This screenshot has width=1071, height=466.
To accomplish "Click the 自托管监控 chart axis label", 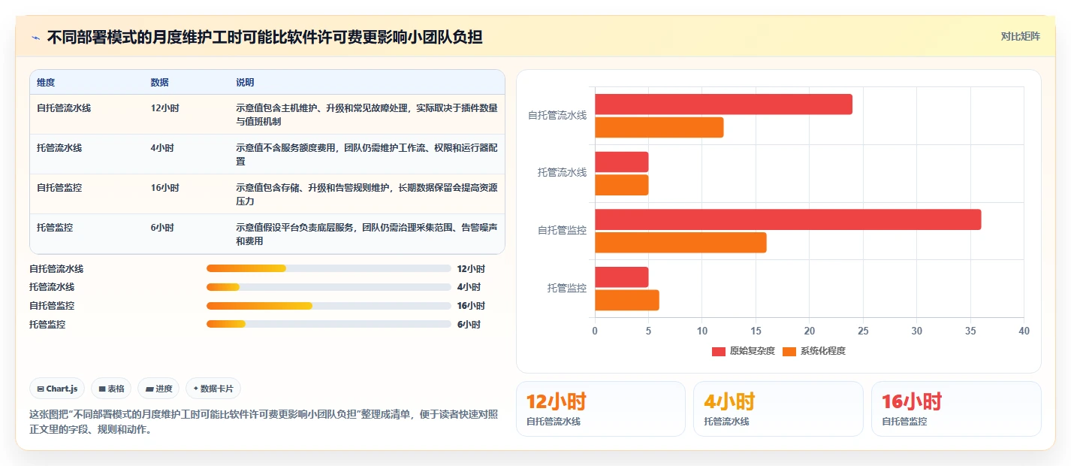I will 562,231.
